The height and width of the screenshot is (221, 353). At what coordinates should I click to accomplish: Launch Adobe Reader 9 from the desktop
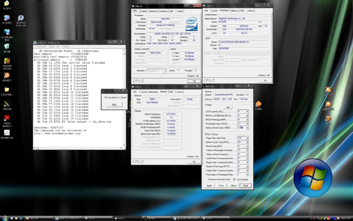pos(7,121)
